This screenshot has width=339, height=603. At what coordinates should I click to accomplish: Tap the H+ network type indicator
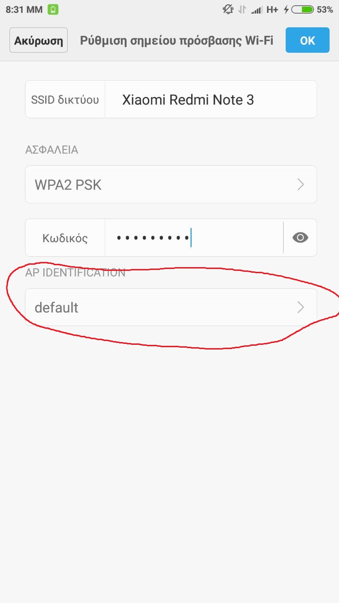tap(272, 9)
